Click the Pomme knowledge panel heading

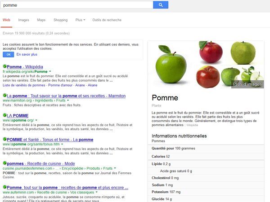point(165,98)
